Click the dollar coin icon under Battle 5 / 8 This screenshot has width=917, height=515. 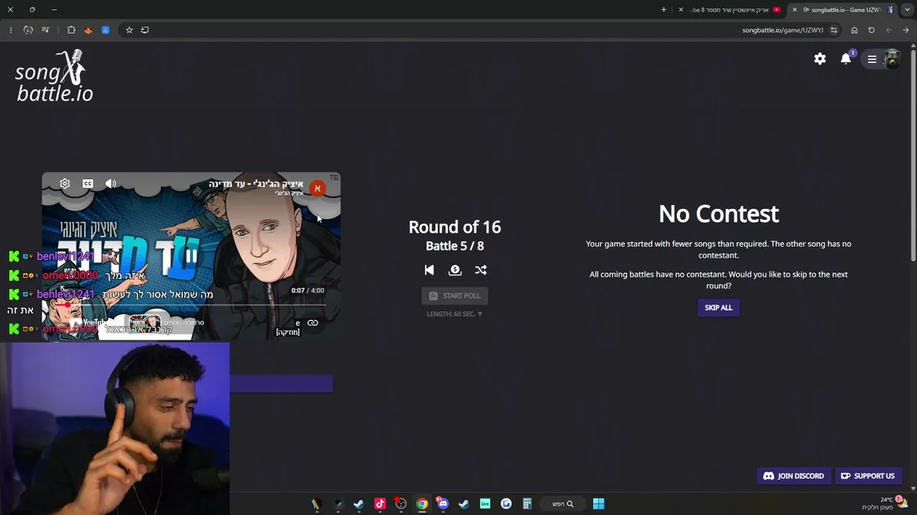(x=455, y=270)
